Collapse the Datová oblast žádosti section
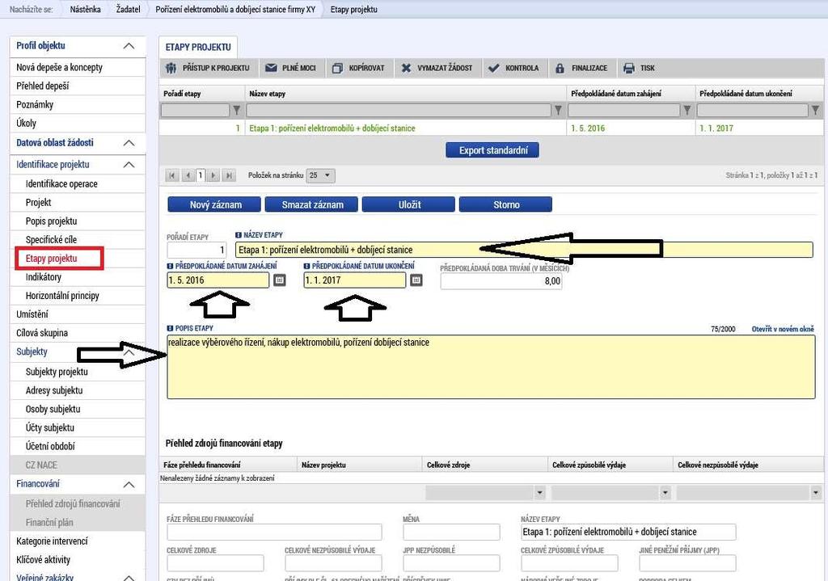Viewport: 828px width, 581px height. 129,143
